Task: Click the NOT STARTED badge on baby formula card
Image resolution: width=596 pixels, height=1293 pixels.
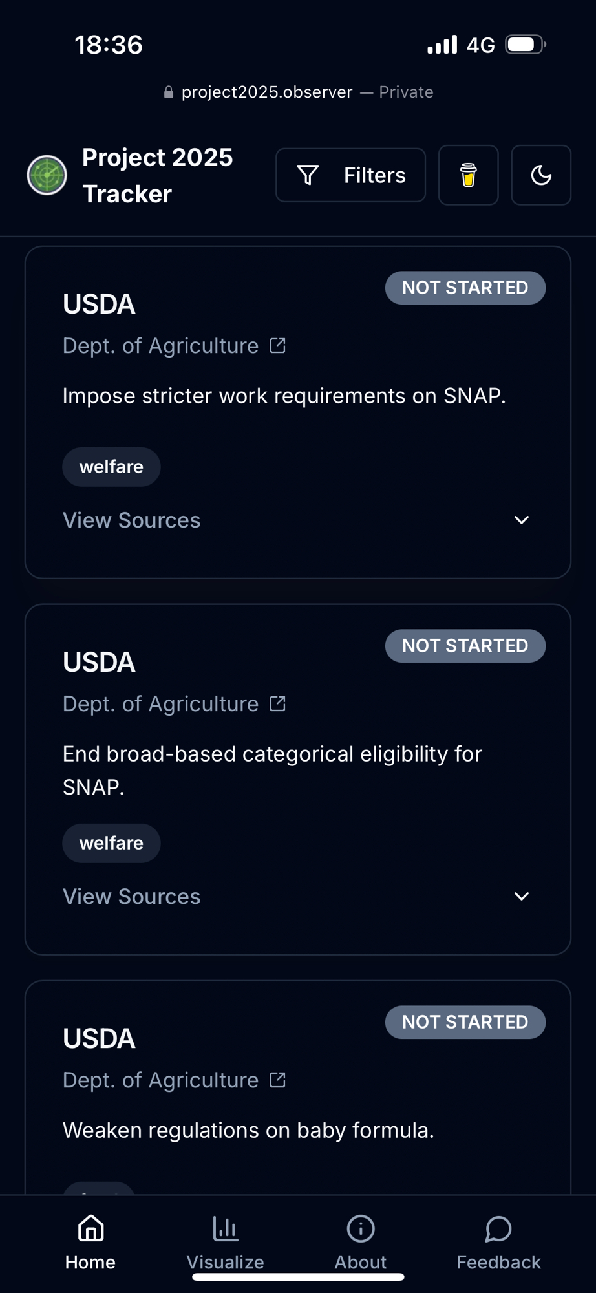Action: [465, 1022]
